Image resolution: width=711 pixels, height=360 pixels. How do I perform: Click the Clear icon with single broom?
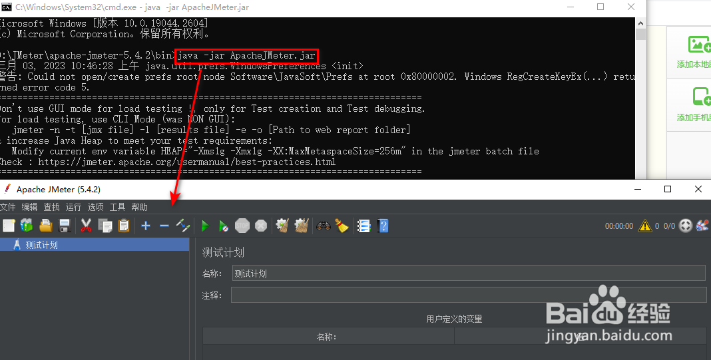coord(282,226)
